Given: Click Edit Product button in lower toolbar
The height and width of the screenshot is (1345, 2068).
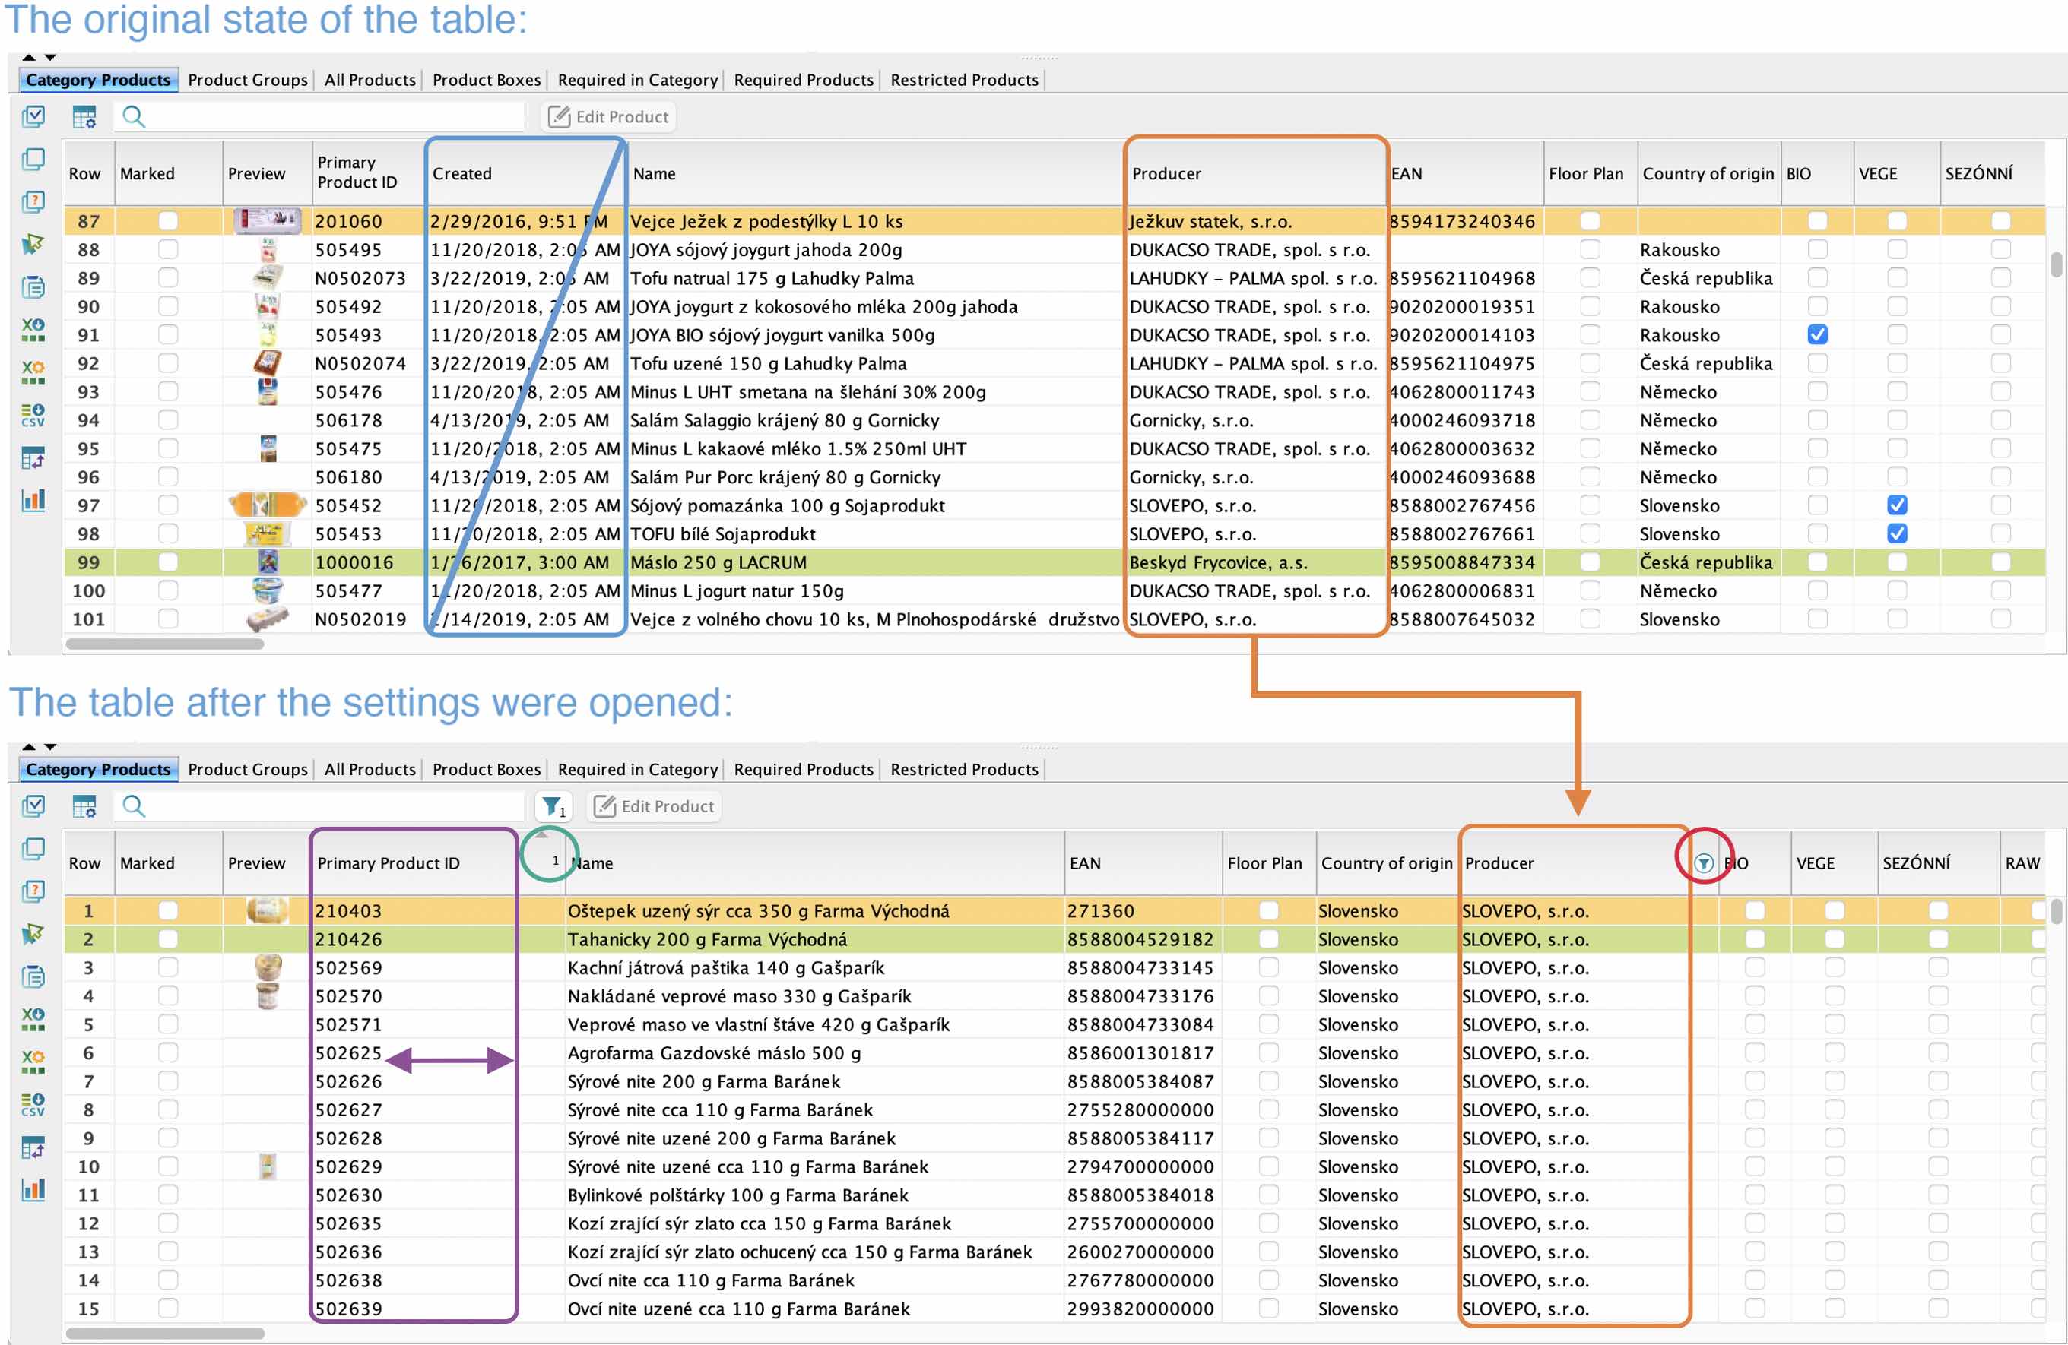Looking at the screenshot, I should [655, 805].
